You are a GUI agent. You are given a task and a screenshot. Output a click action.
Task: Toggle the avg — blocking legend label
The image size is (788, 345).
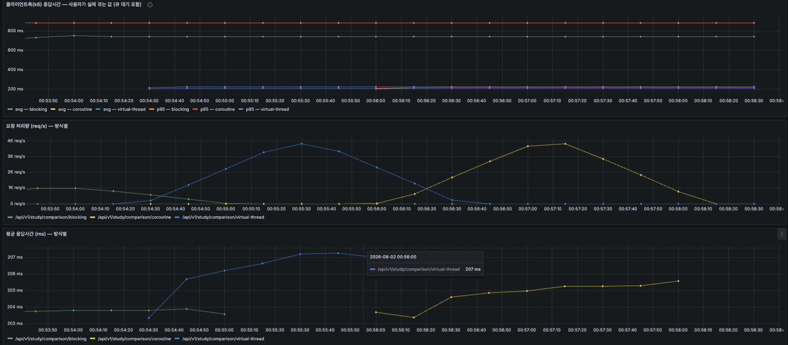[31, 109]
